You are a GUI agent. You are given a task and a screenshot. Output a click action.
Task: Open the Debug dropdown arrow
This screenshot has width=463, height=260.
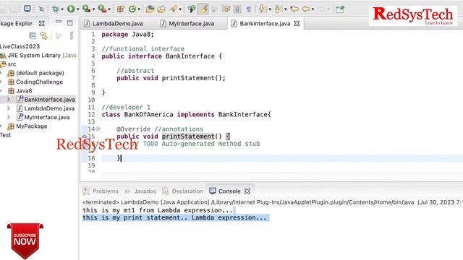pos(62,9)
